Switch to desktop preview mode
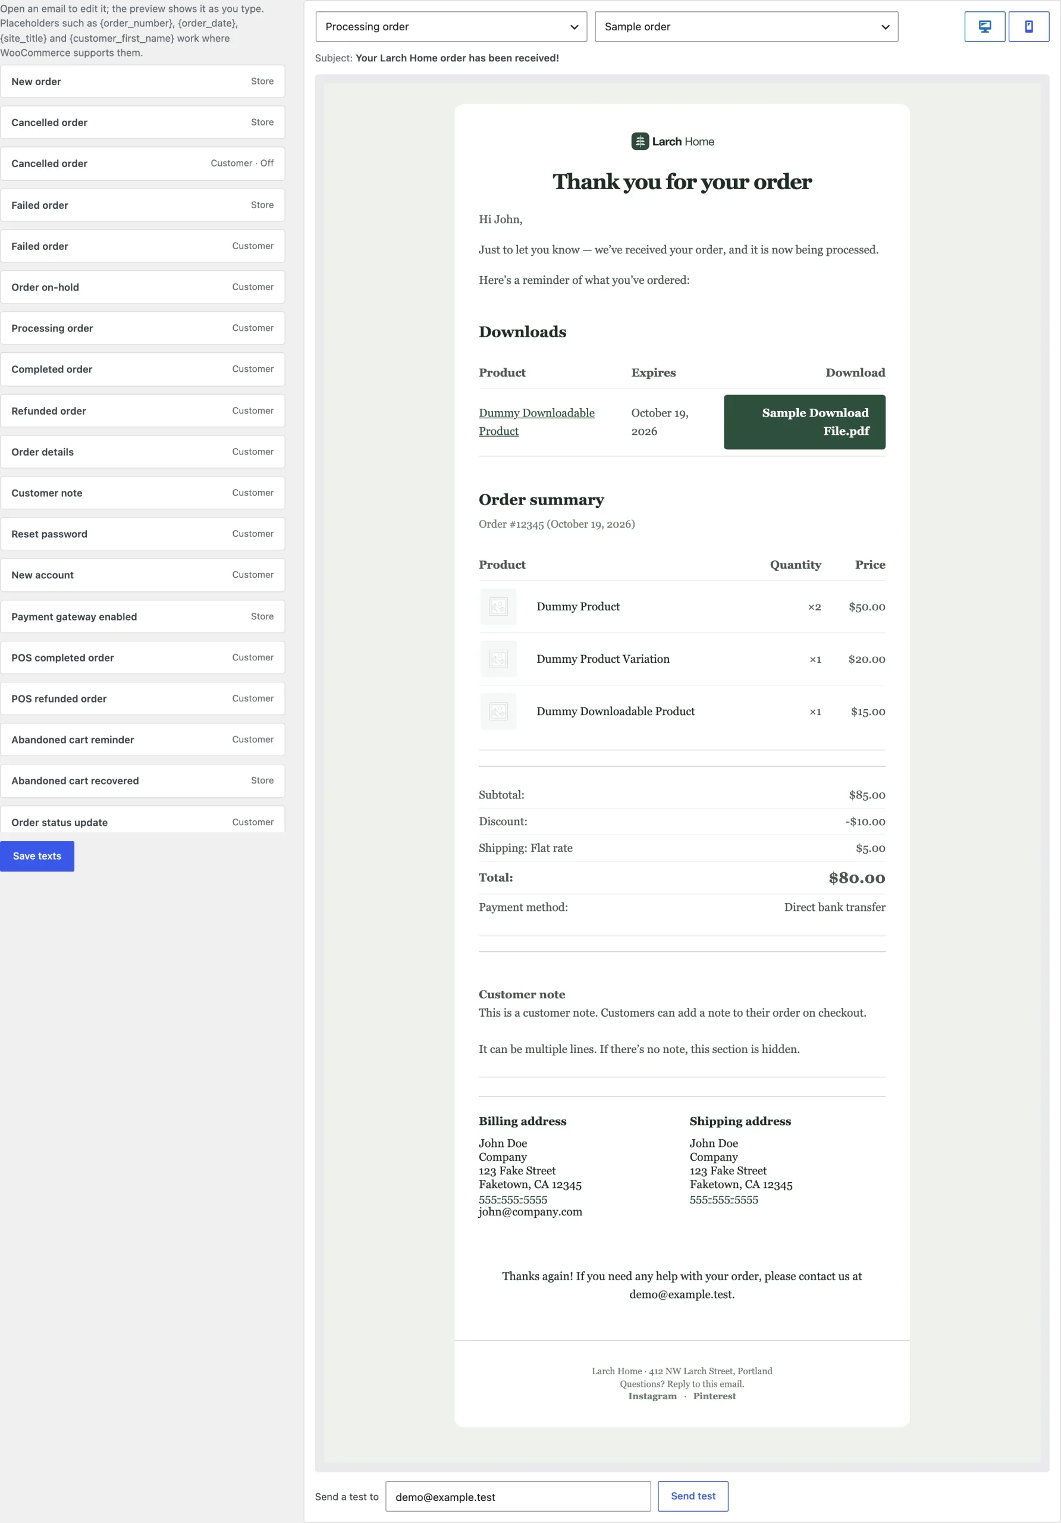 click(985, 27)
